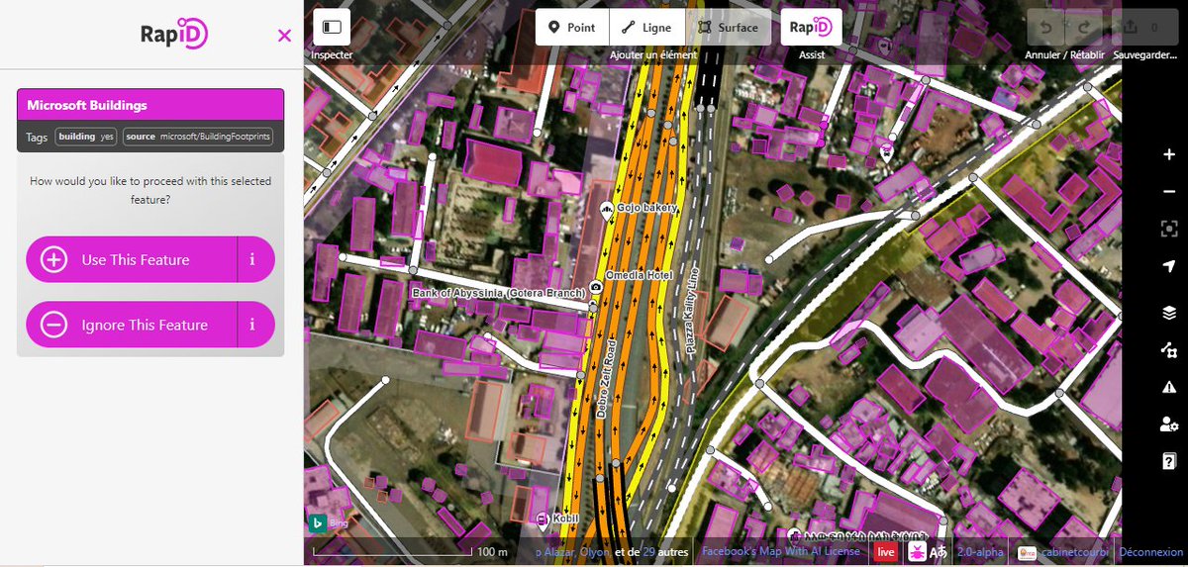Click the building yes tag
1188x567 pixels.
[86, 137]
